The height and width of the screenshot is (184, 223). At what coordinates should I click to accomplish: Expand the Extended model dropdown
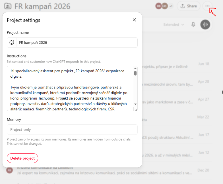(x=174, y=25)
